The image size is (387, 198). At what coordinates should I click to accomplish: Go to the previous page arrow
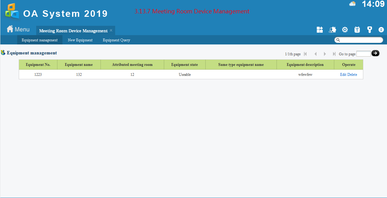[316, 54]
